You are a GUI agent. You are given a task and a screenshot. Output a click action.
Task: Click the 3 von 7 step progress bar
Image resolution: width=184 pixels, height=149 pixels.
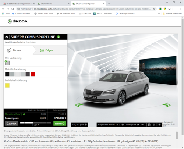(x=35, y=123)
